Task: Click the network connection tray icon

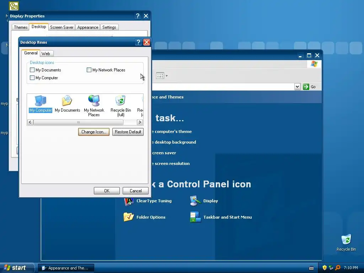Action: click(x=331, y=268)
